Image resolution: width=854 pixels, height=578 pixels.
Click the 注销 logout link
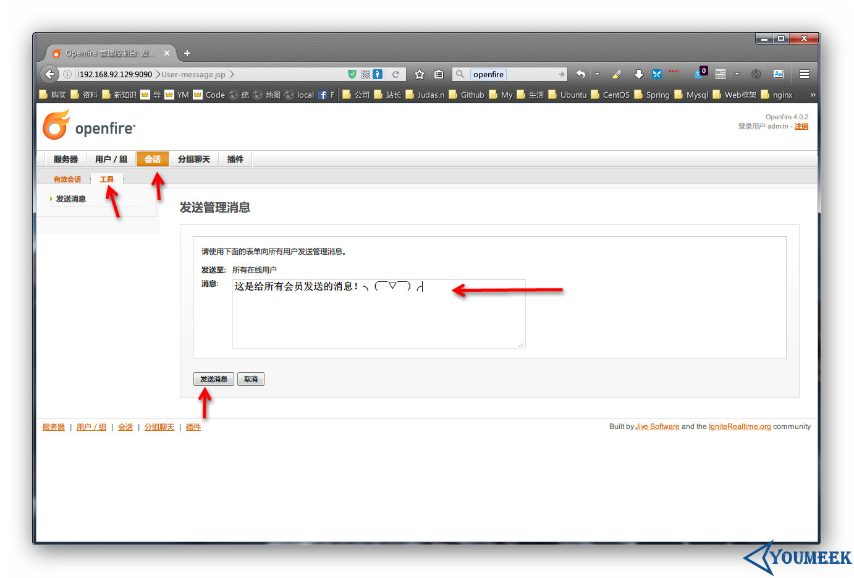pos(801,127)
